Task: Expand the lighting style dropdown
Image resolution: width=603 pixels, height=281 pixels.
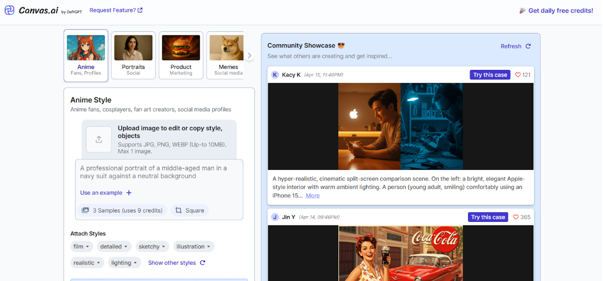Action: (x=124, y=263)
